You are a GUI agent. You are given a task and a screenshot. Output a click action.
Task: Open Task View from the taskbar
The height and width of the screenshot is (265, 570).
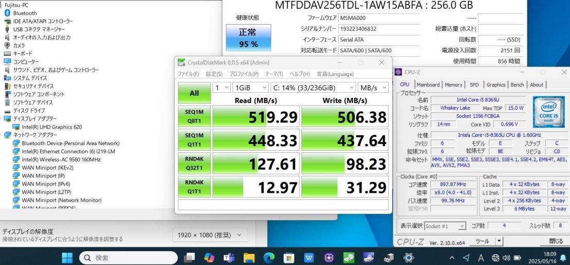pos(189,258)
